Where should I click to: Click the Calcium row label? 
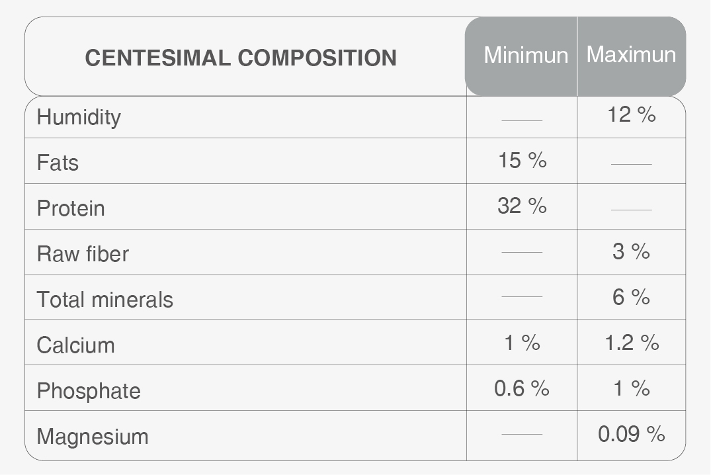(x=75, y=345)
